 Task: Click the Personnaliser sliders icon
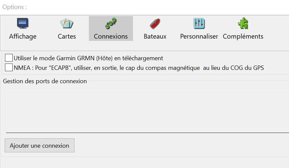[199, 23]
